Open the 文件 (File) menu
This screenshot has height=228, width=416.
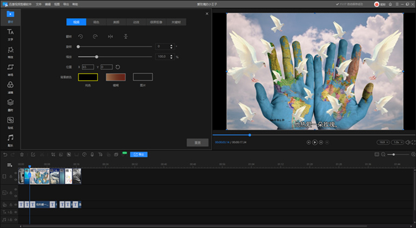point(39,4)
